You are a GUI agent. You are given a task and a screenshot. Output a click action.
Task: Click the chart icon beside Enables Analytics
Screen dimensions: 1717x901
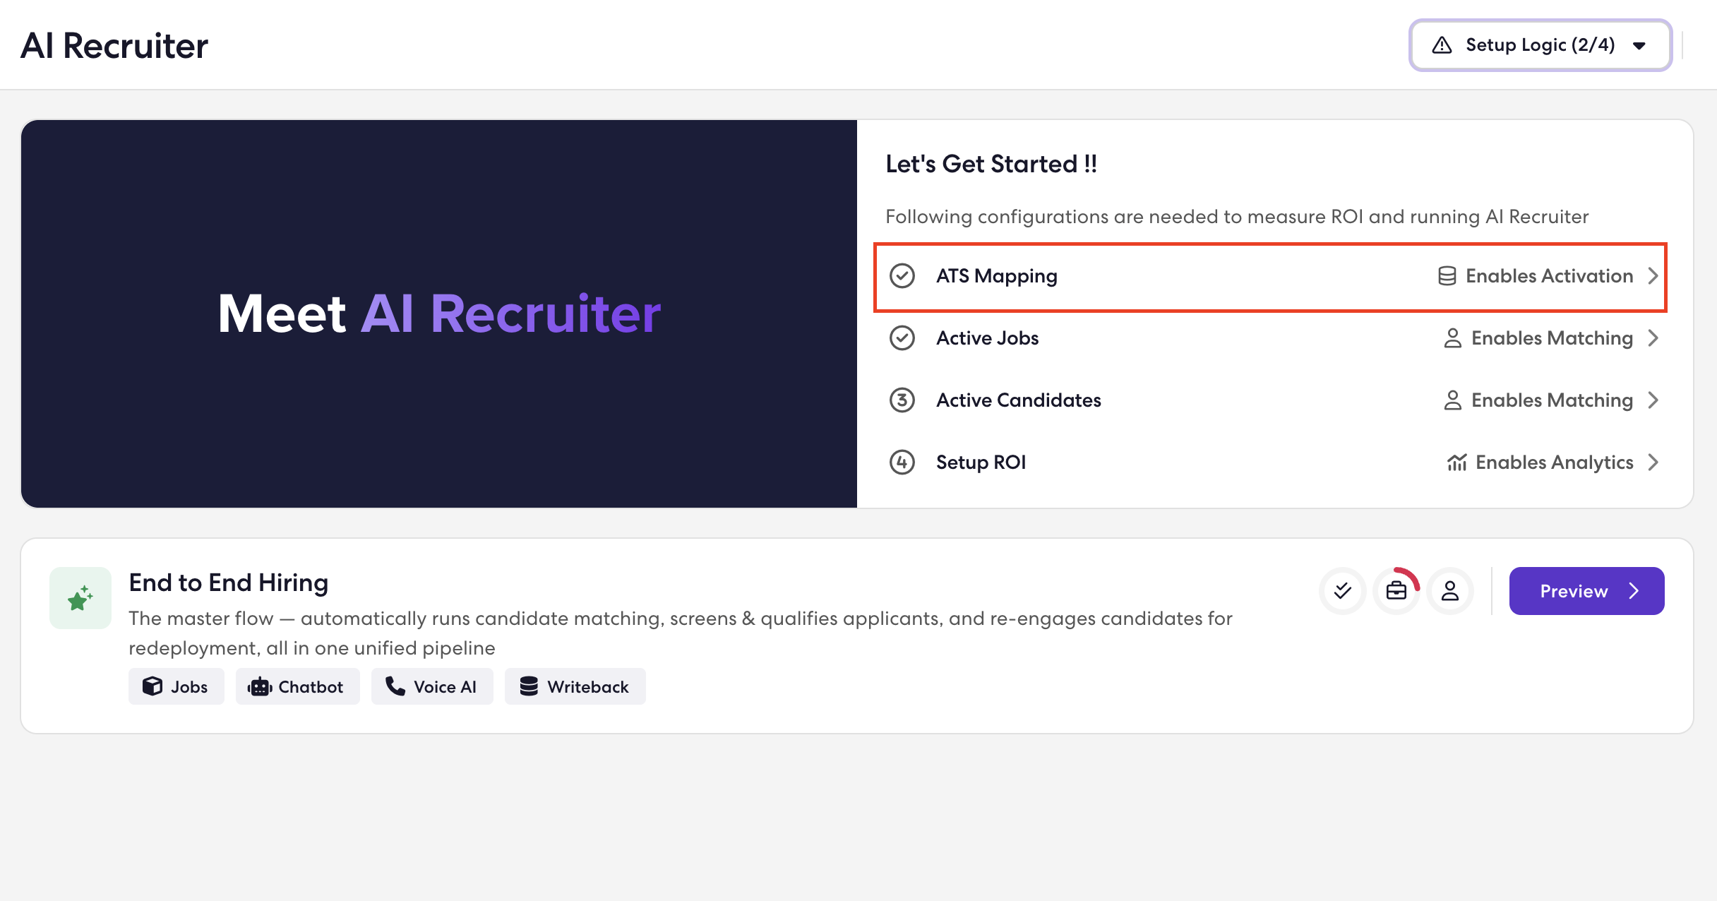[x=1457, y=463]
